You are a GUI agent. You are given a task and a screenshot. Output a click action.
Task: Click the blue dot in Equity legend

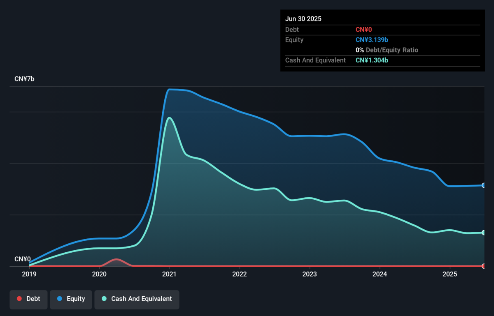point(60,299)
